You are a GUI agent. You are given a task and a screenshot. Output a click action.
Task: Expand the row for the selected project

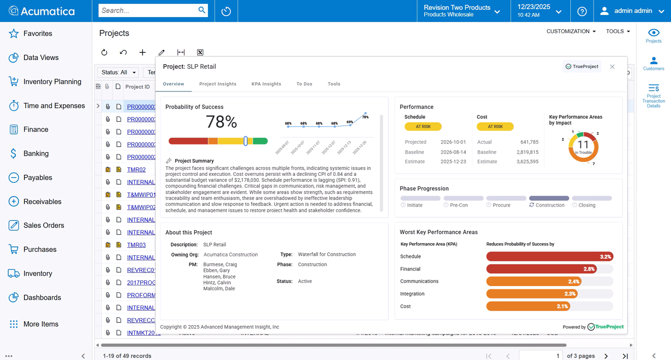98,106
